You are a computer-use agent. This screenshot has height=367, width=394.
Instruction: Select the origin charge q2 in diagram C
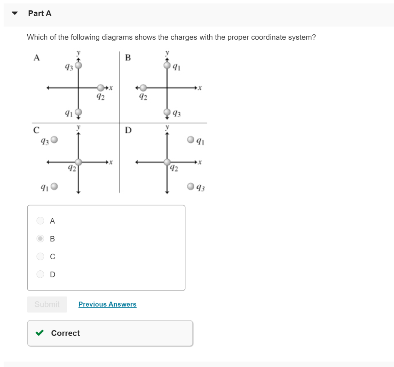78,162
